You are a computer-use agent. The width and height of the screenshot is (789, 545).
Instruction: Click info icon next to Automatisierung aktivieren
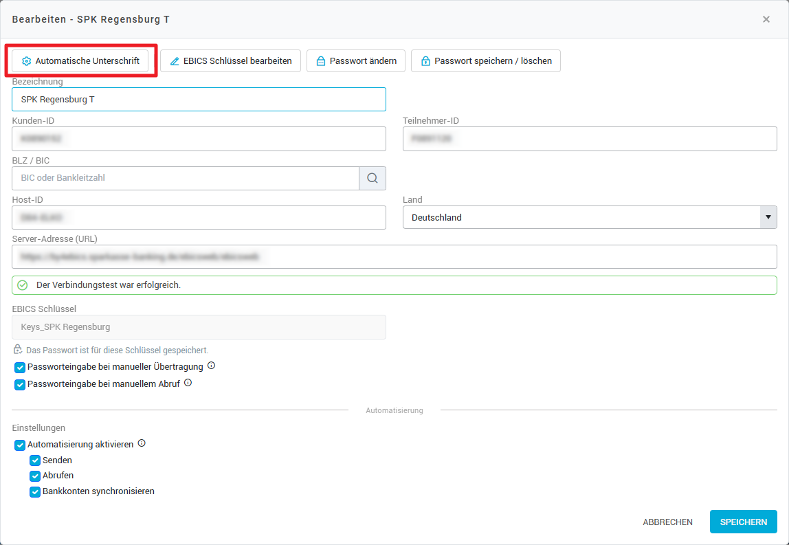(x=142, y=443)
